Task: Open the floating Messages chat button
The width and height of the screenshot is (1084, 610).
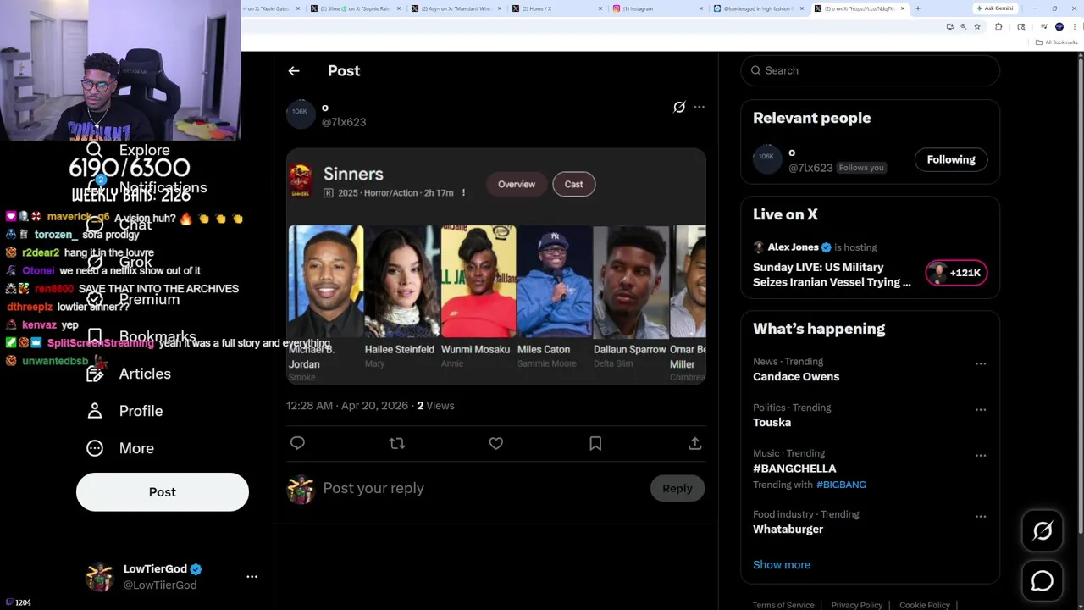Action: coord(1043,580)
